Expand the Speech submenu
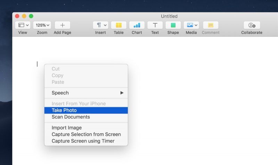This screenshot has height=165, width=278. 86,93
